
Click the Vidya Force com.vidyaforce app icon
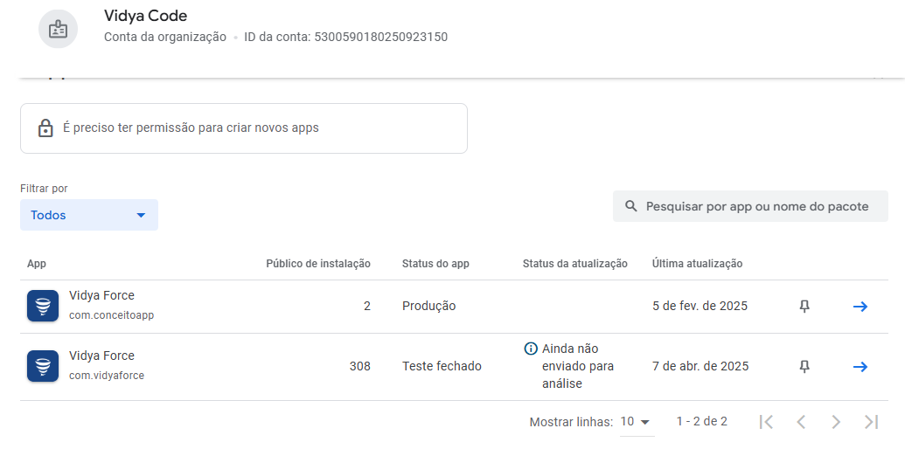coord(43,366)
